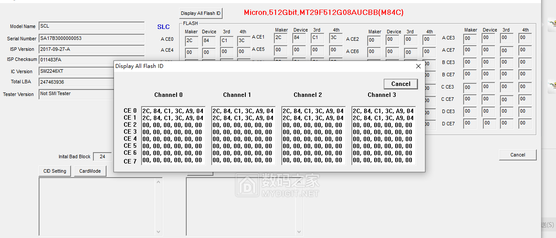Click the ISP Checksum field 011483FA
The width and height of the screenshot is (556, 238).
tap(92, 60)
